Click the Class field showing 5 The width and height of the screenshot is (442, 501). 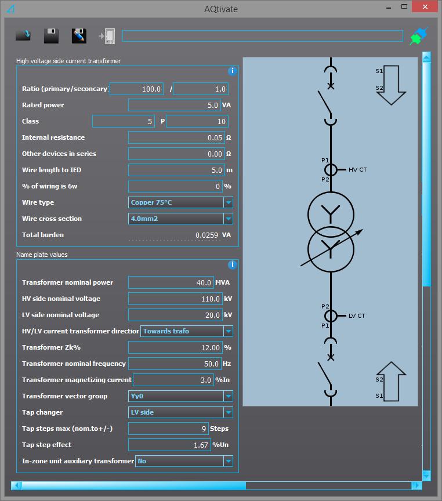coord(124,121)
